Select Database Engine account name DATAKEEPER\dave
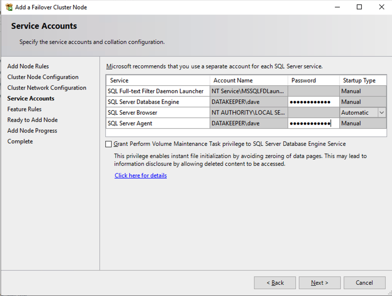This screenshot has height=296, width=392. [248, 102]
